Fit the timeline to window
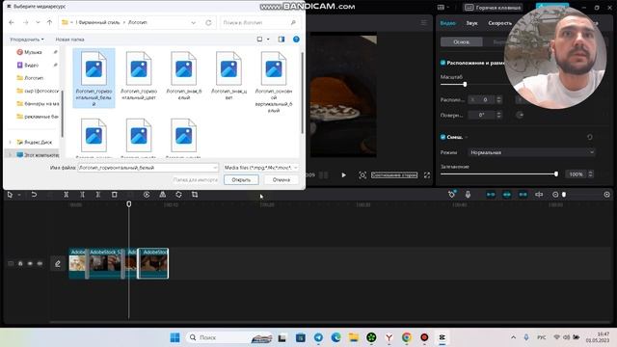Viewport: 617px width, 347px height. pyautogui.click(x=606, y=195)
